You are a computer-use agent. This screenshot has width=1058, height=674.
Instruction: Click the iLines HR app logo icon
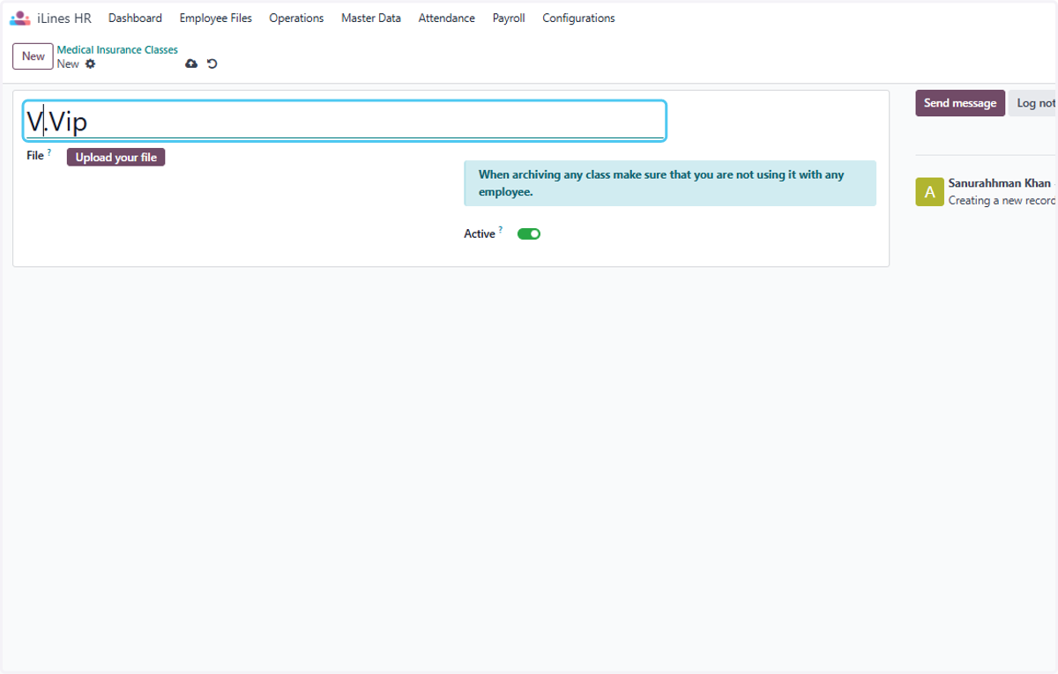19,18
